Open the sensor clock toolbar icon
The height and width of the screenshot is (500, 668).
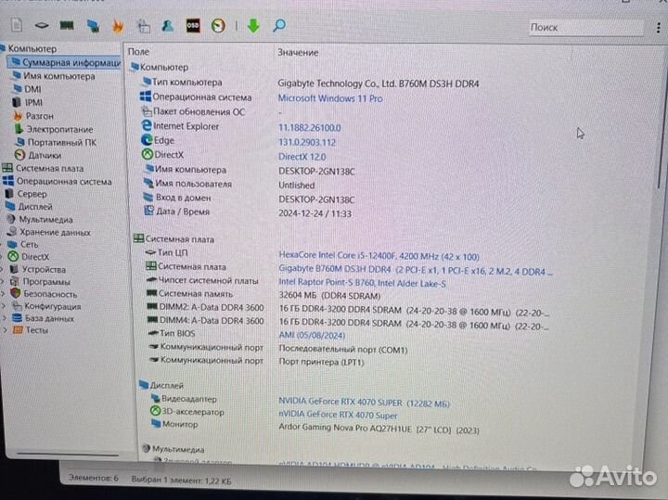click(218, 26)
